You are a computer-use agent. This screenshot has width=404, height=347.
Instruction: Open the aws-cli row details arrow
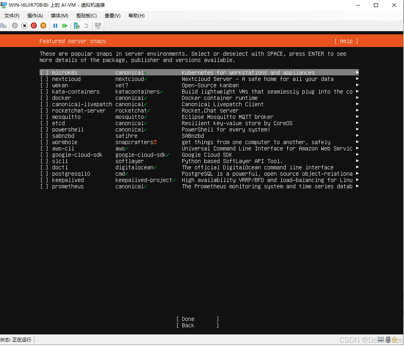357,148
